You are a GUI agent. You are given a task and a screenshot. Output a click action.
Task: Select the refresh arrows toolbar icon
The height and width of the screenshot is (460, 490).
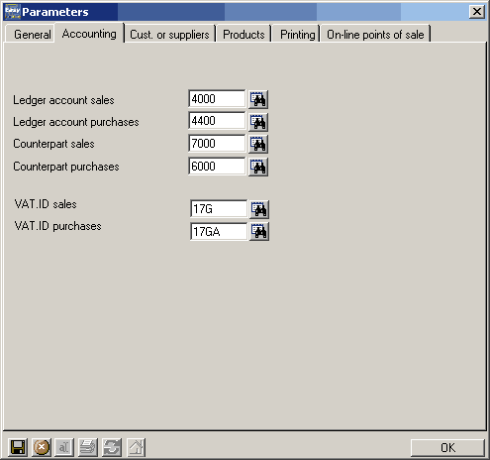[x=112, y=447]
